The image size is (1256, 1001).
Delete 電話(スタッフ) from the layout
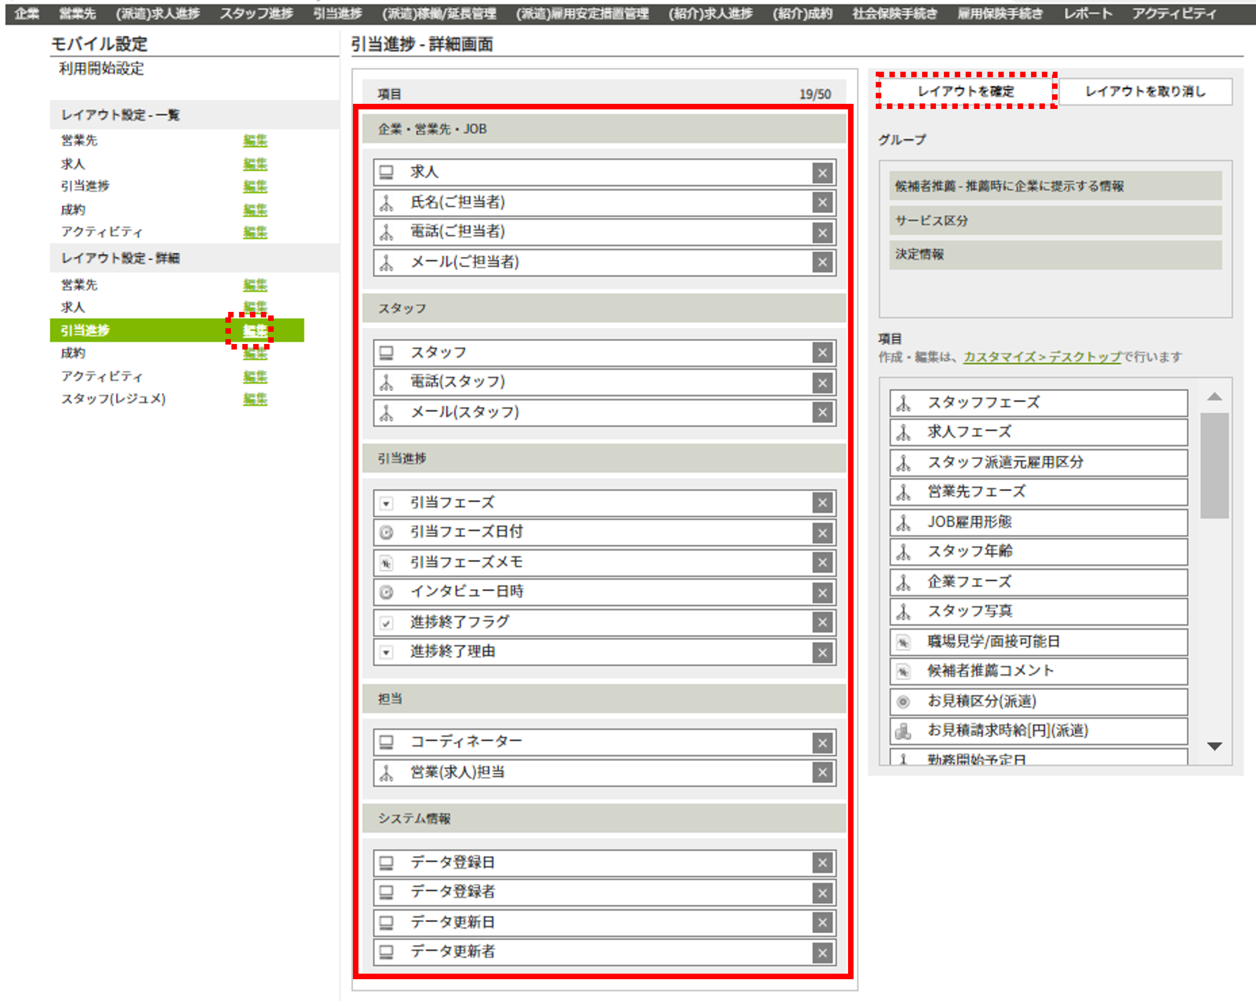coord(822,382)
